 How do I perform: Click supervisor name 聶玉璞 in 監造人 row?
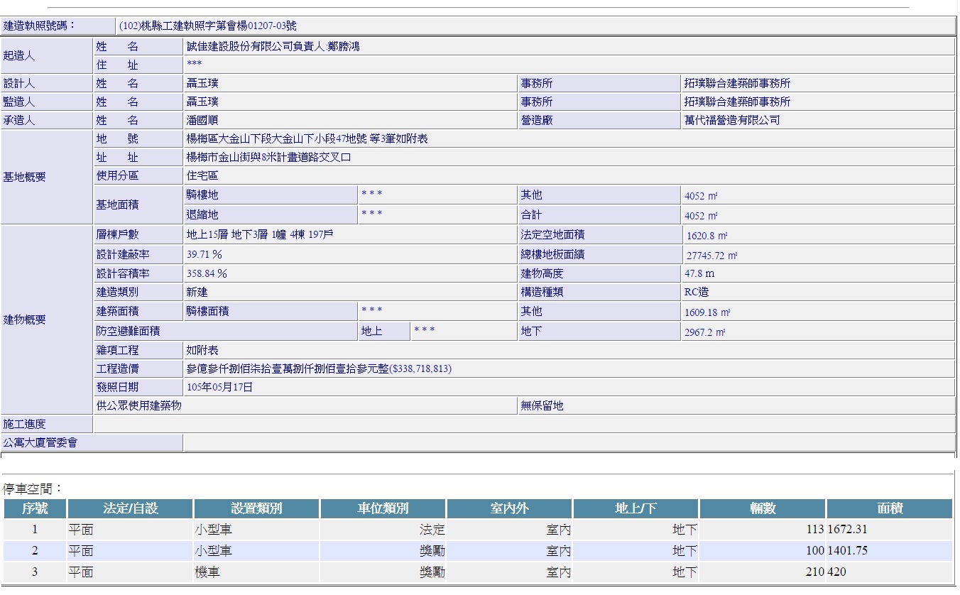[202, 102]
